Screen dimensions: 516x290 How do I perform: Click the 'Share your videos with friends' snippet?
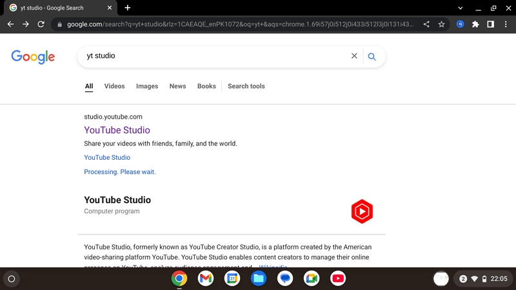click(161, 144)
